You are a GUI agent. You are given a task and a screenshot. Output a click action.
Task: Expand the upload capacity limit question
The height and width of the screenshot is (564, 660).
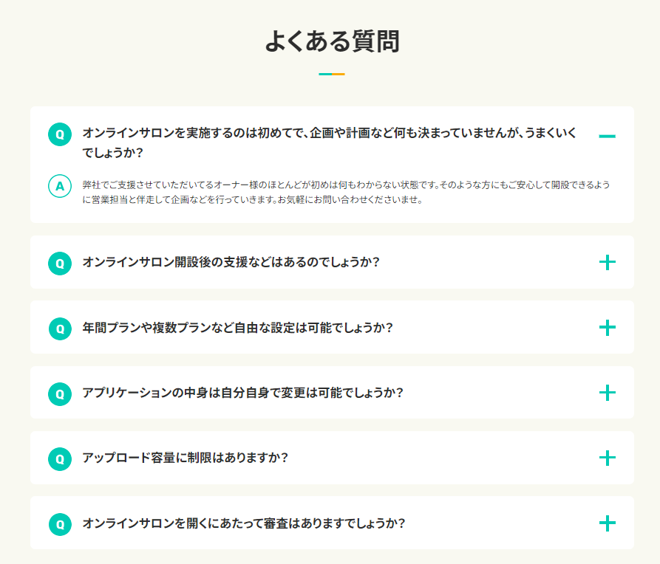(607, 458)
